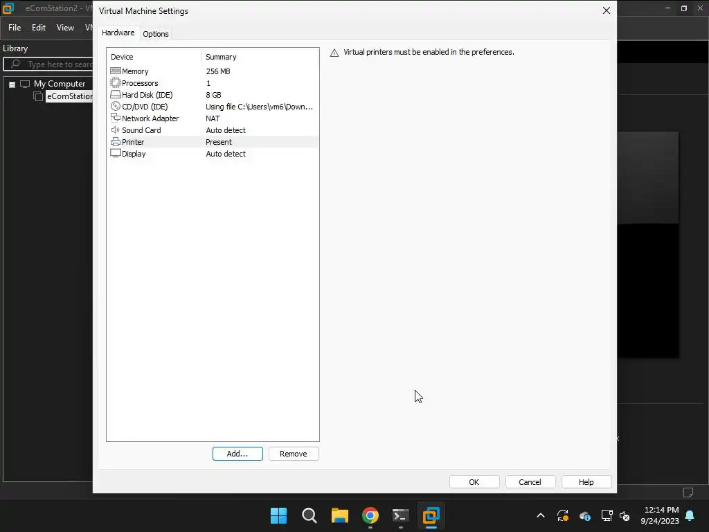
Task: Click the Cancel button
Action: 530,482
